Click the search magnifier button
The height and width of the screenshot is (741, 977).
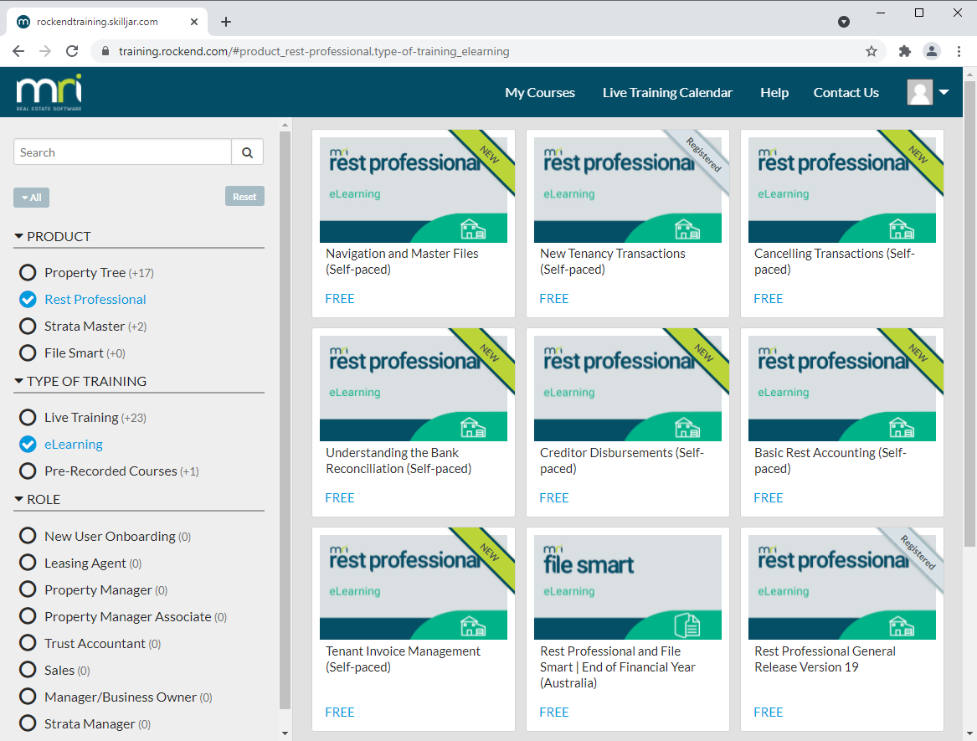click(247, 152)
